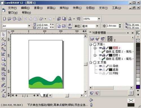This screenshot has height=108, width=141.
Task: Click New Master Layer button
Action: 97,93
